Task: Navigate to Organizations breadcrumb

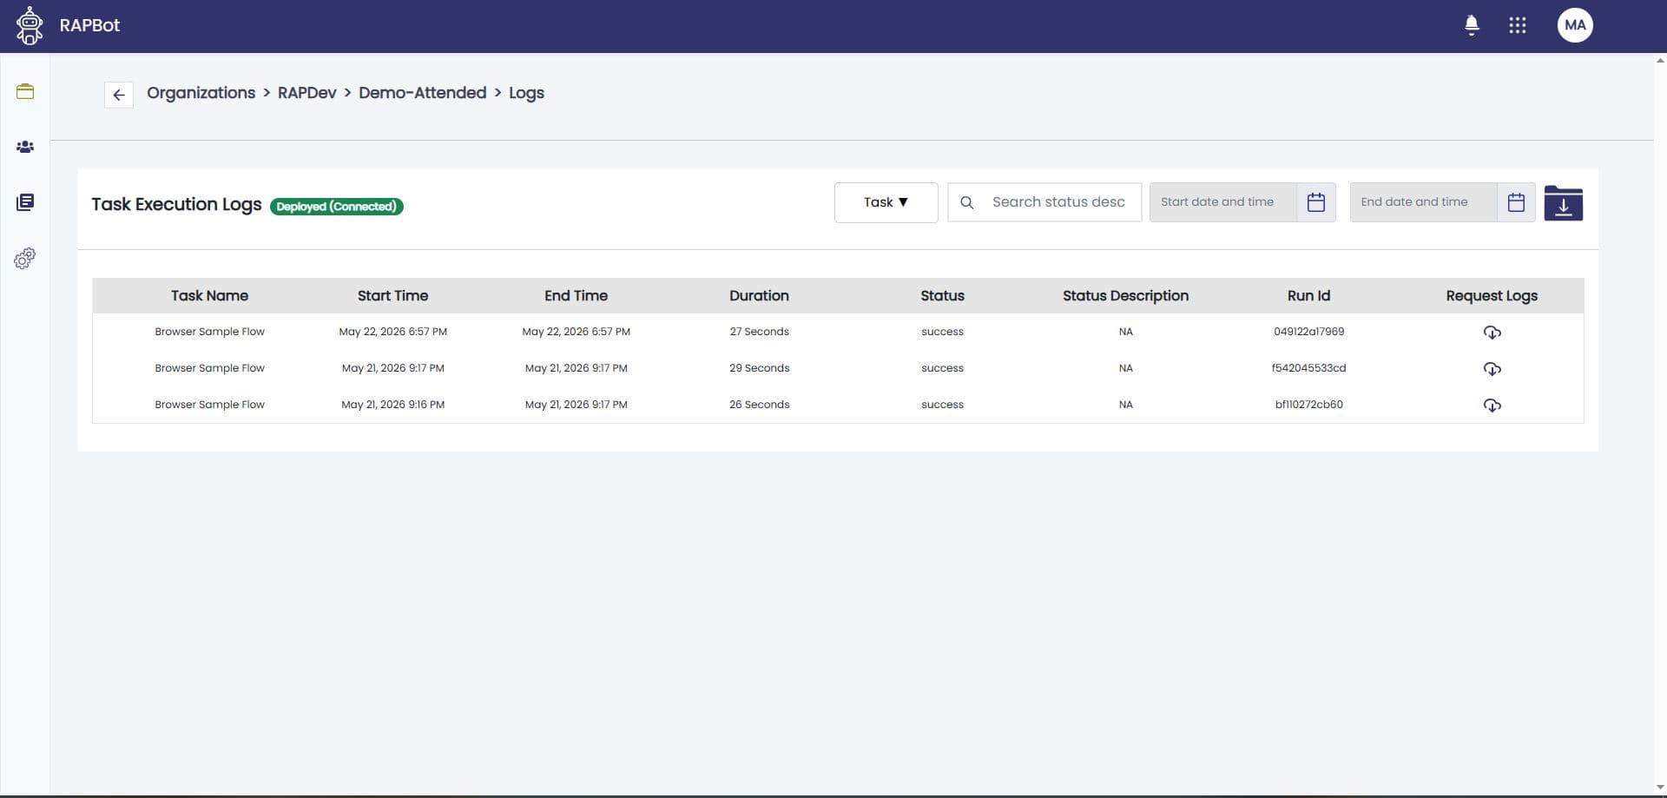Action: pos(201,93)
